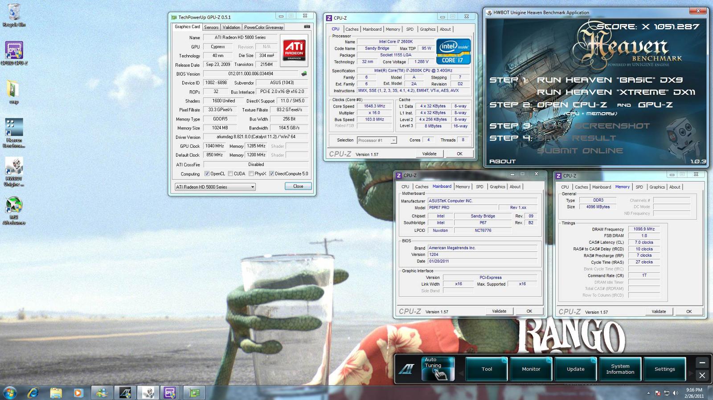Click the Action Center flag tray icon
The width and height of the screenshot is (713, 400).
coord(658,393)
